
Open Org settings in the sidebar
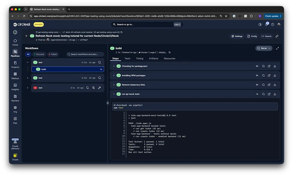point(15,109)
